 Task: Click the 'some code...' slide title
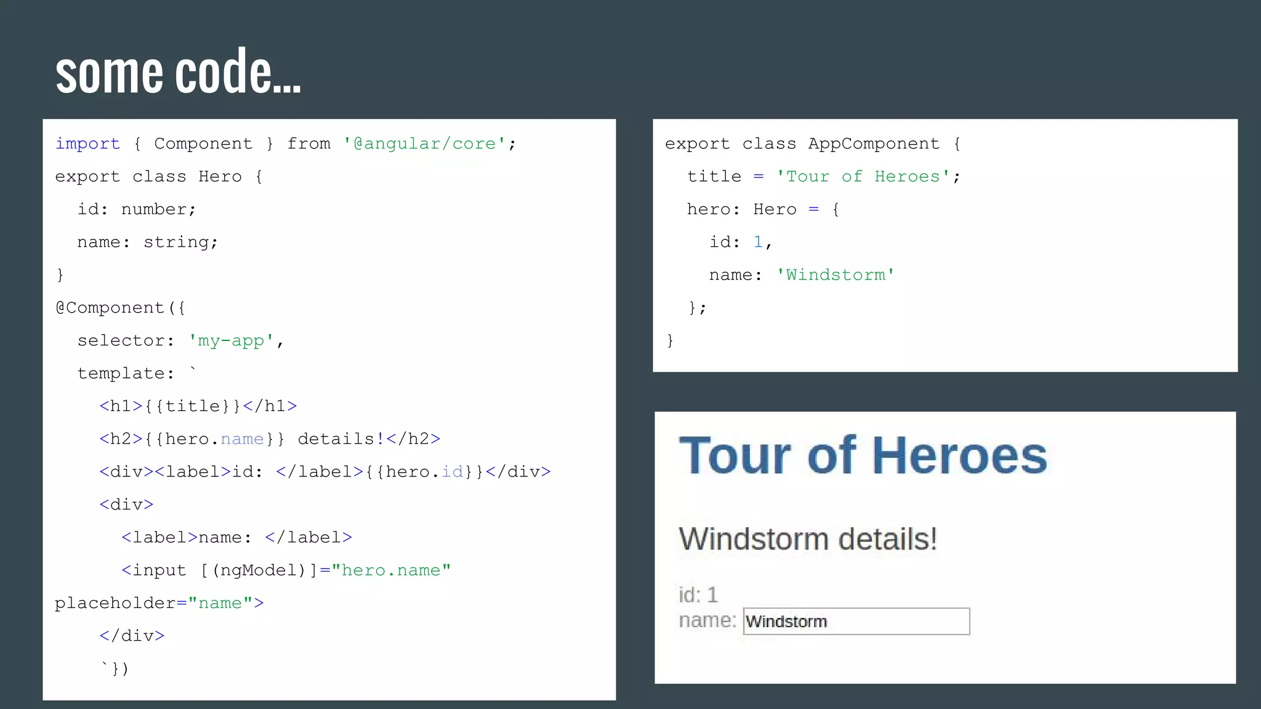coord(179,72)
